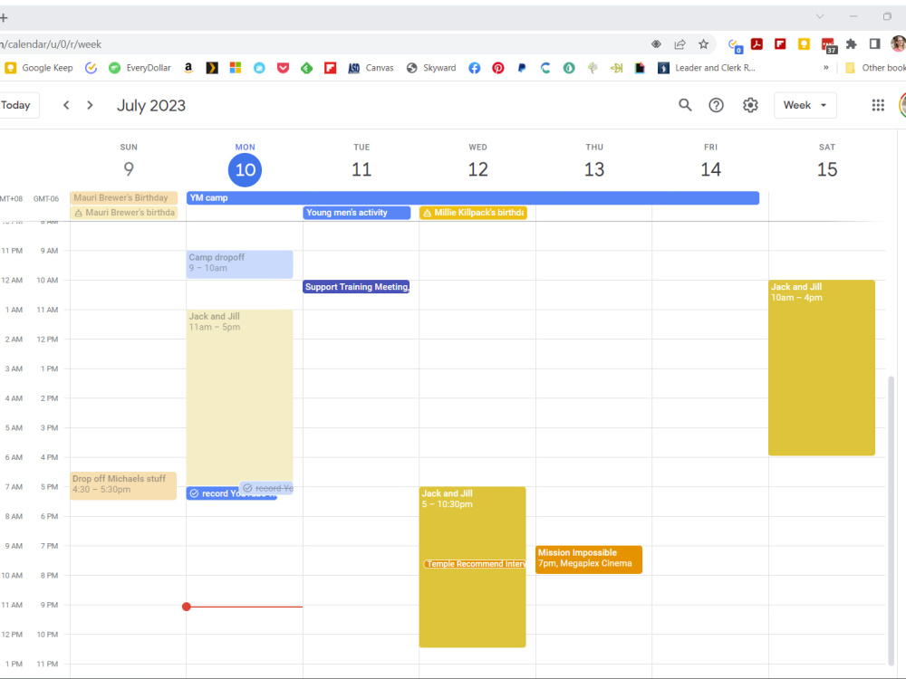Open the calendar search icon
Screen dimensions: 906x679
point(685,105)
